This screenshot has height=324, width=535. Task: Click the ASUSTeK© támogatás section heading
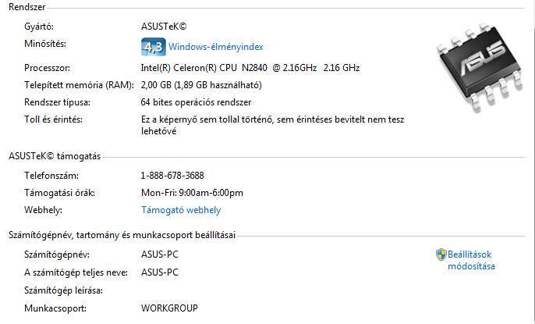pyautogui.click(x=55, y=156)
